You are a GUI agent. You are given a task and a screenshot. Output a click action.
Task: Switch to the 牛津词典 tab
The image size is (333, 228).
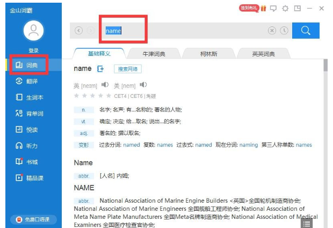coord(153,54)
